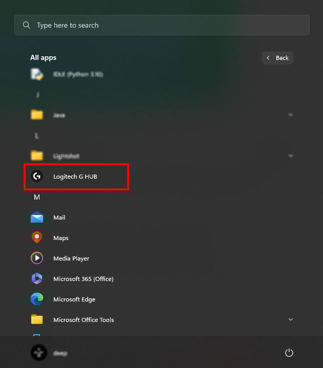The width and height of the screenshot is (323, 368).
Task: Select the Microsoft Edge text label
Action: click(74, 299)
